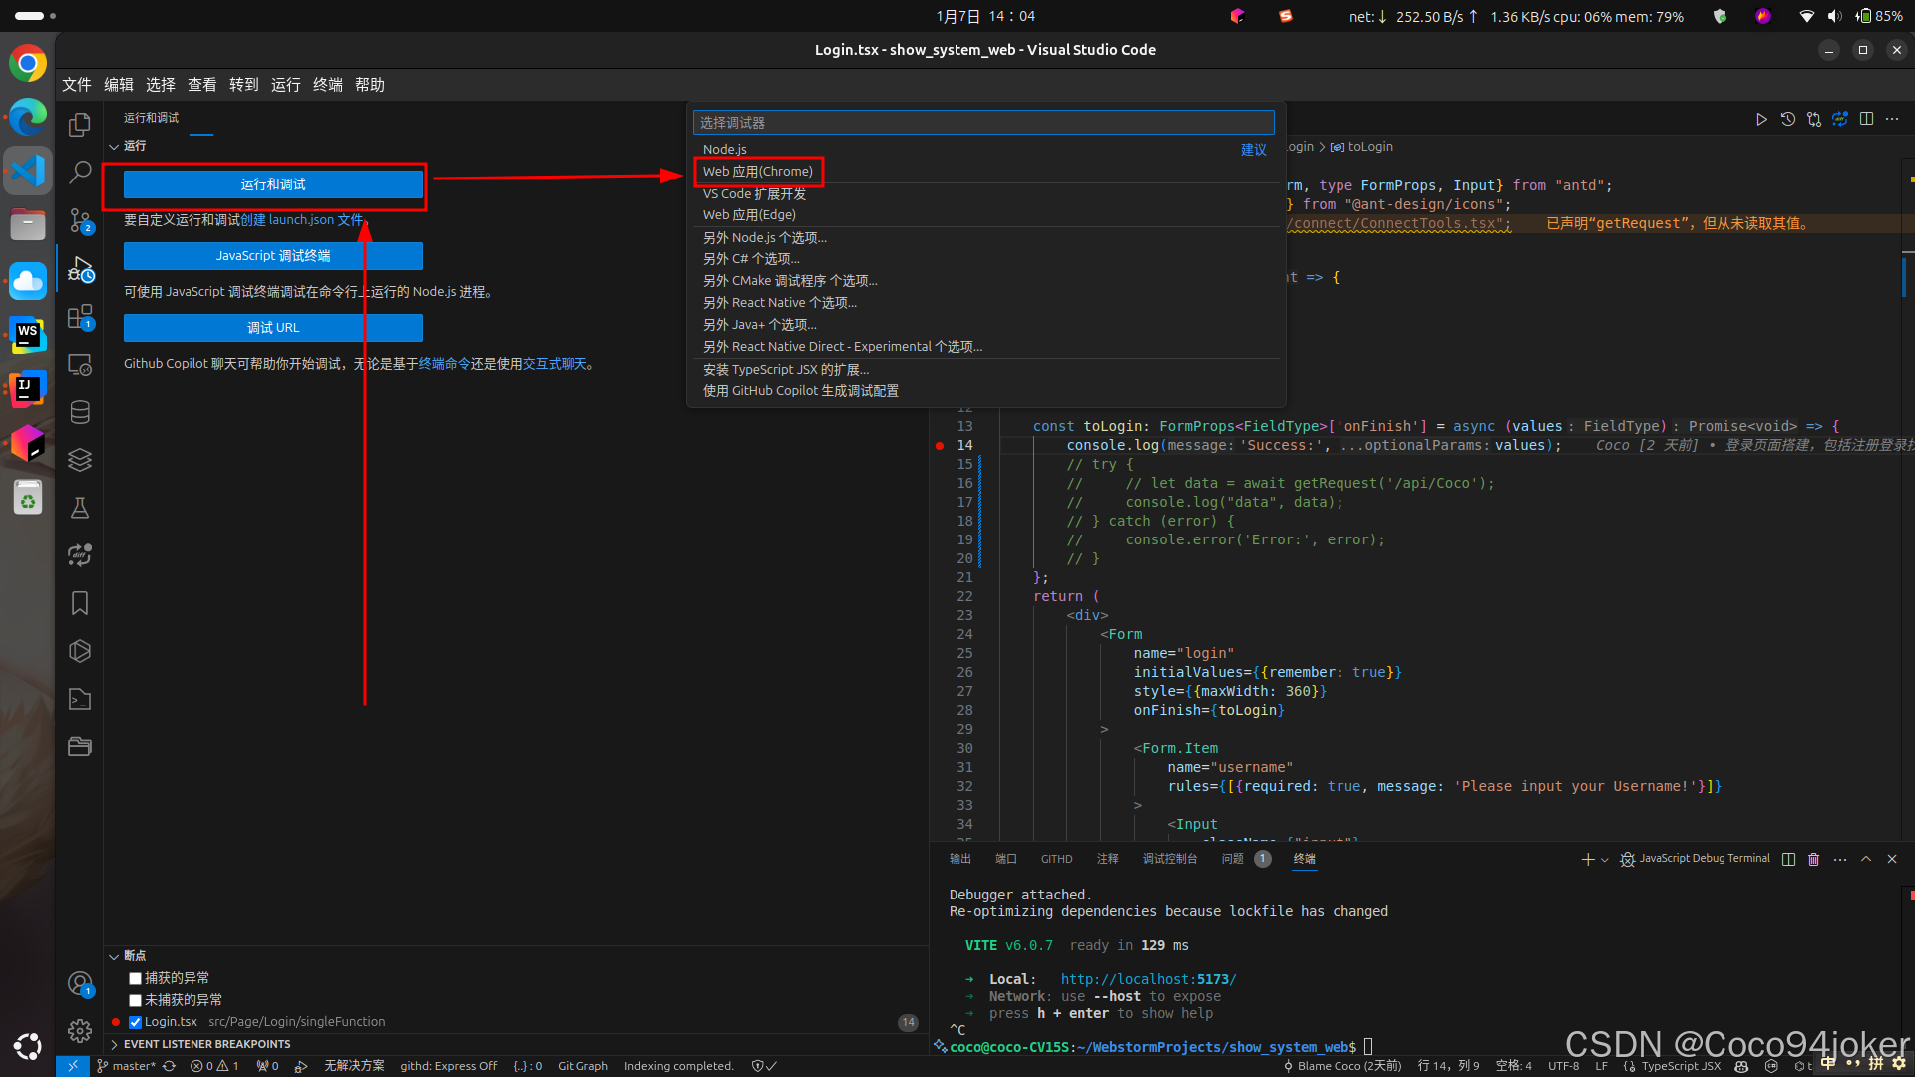
Task: Enable the 捕获的异常 checkbox
Action: click(x=135, y=977)
